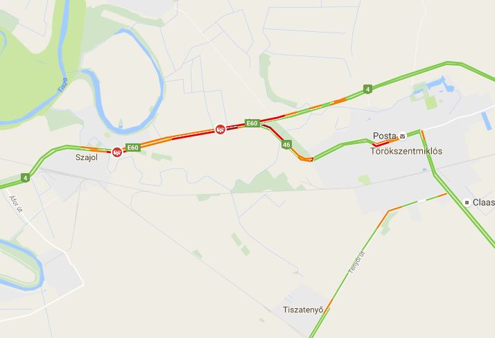Select the route 46 road shield
This screenshot has width=495, height=338.
(x=286, y=145)
